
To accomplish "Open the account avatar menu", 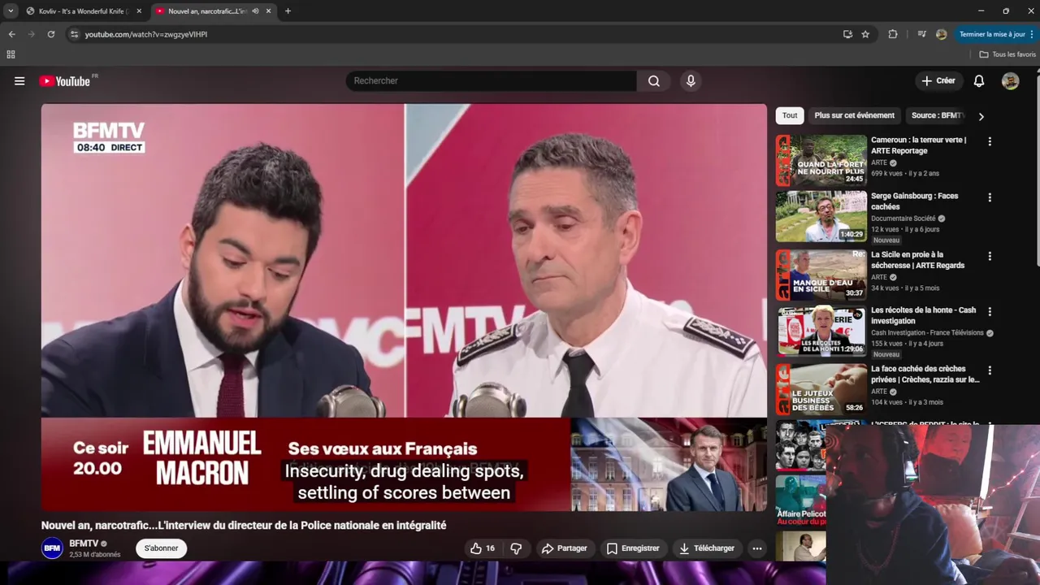I will (x=1010, y=81).
